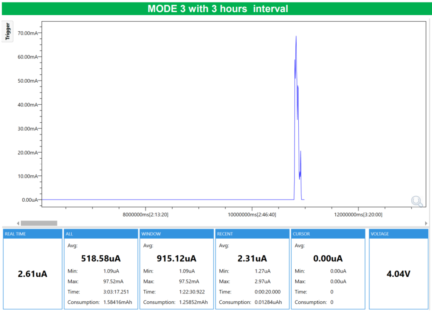
Task: Select the RECENT statistics panel header
Action: click(252, 234)
